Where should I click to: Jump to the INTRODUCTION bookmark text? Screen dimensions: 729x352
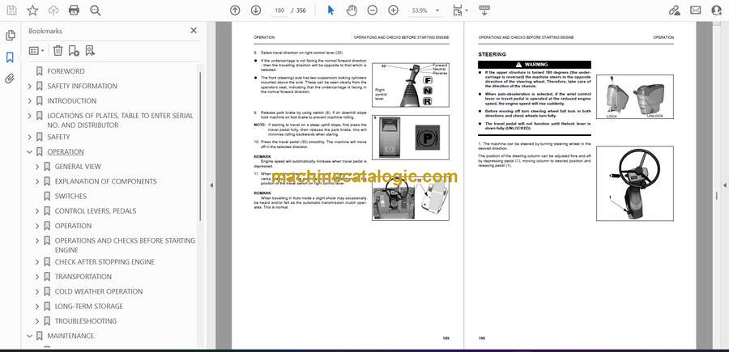[72, 101]
